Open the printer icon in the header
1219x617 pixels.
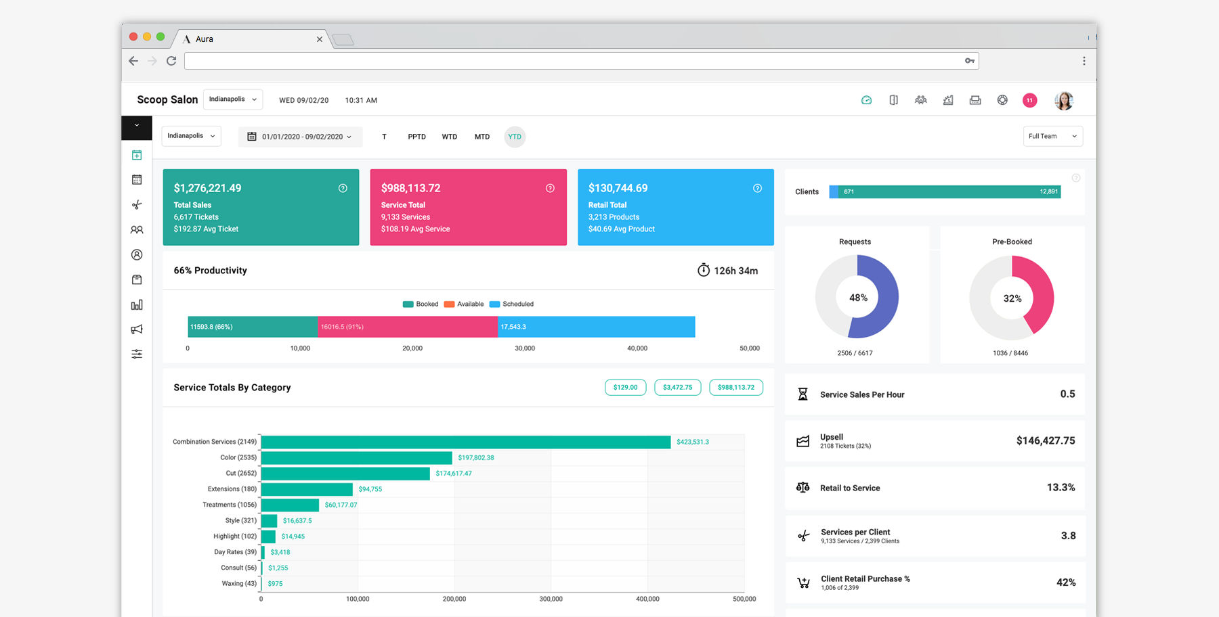[975, 99]
